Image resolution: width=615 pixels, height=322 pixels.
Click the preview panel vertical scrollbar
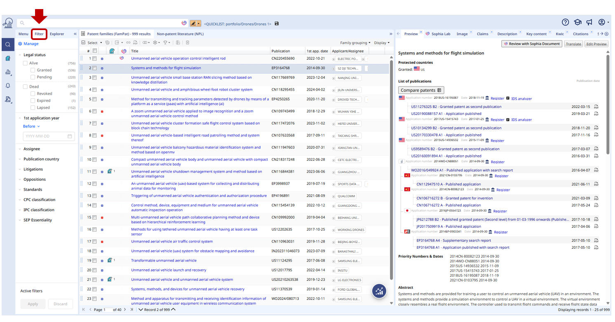pyautogui.click(x=608, y=105)
